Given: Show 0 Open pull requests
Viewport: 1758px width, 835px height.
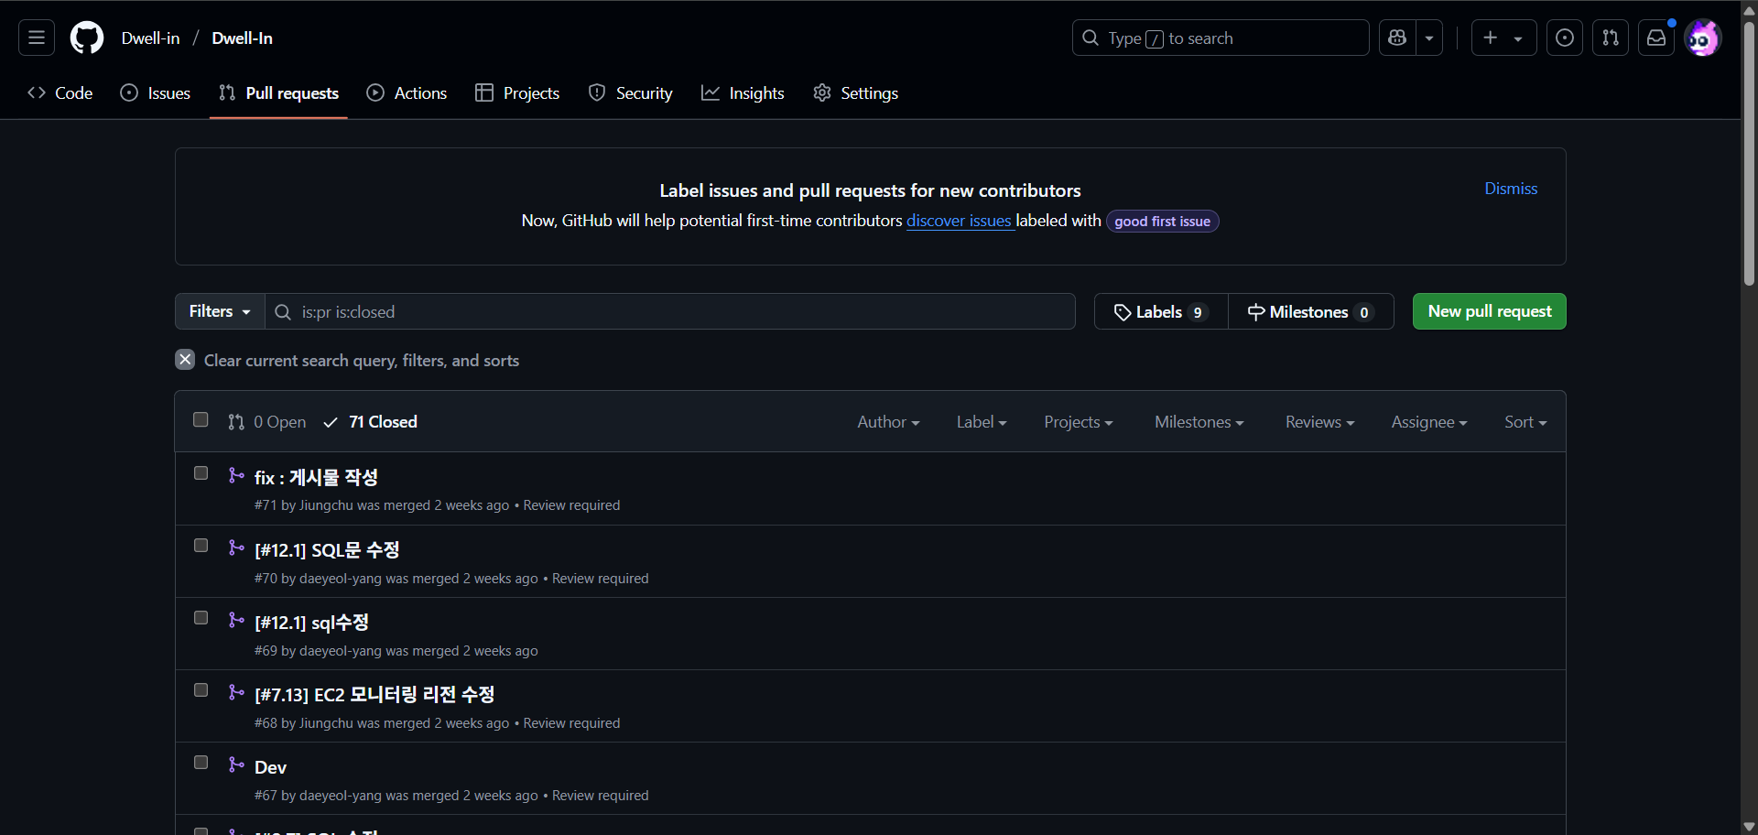Looking at the screenshot, I should coord(267,421).
